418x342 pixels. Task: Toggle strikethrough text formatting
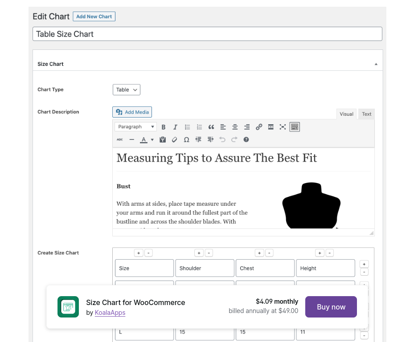(120, 139)
